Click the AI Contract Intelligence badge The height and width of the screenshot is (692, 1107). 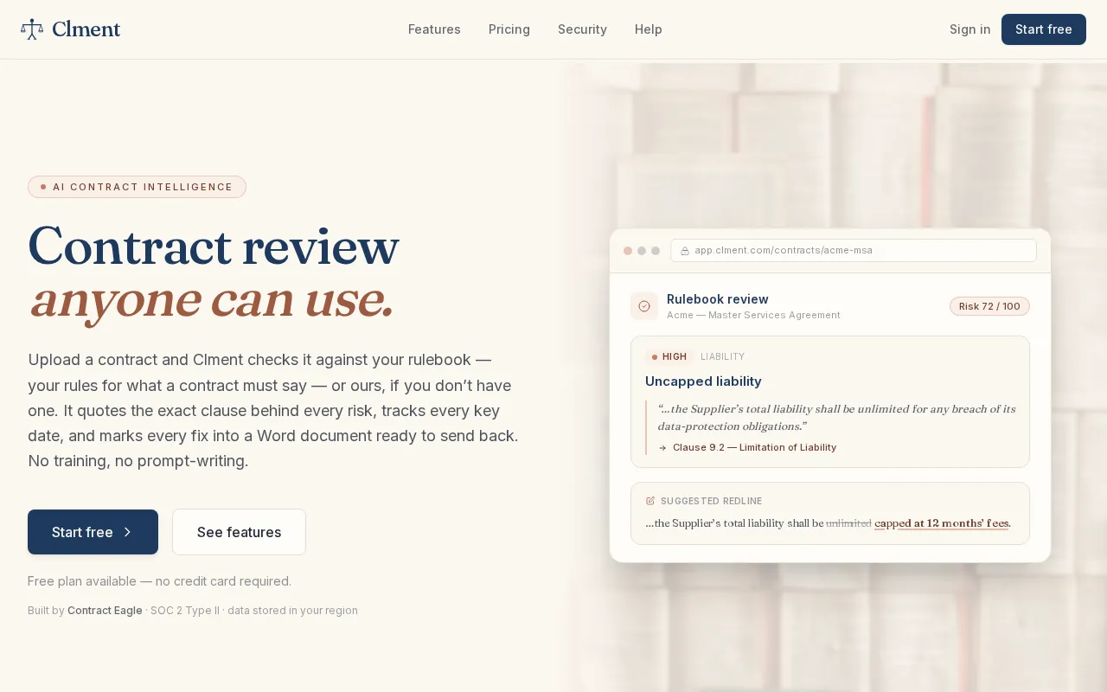(137, 187)
